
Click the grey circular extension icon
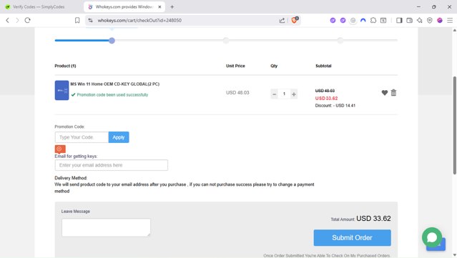coord(353,21)
